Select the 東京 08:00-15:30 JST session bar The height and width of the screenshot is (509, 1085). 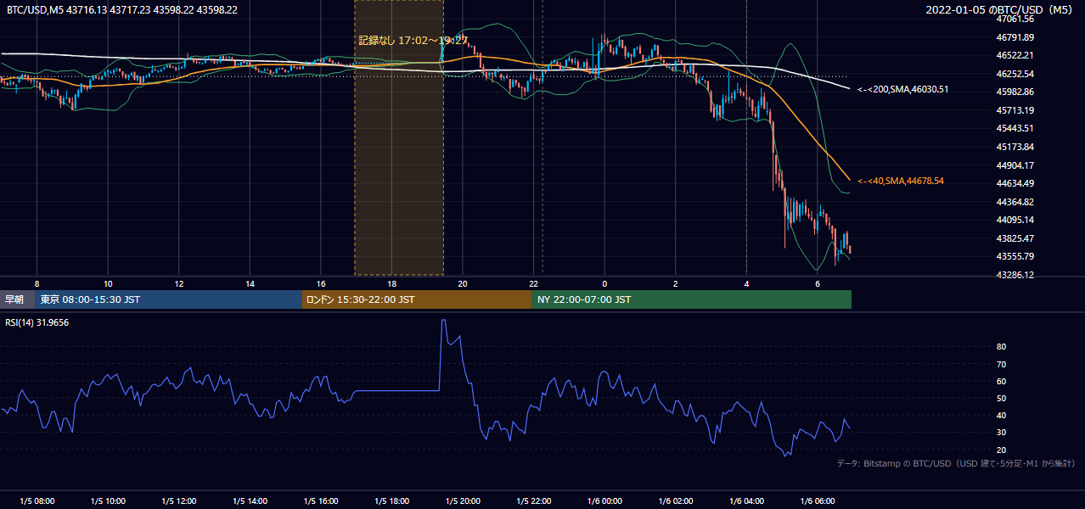tap(169, 299)
